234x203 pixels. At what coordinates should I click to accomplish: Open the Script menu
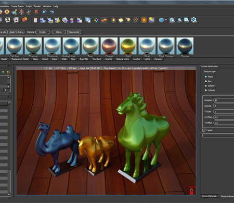(x=29, y=6)
